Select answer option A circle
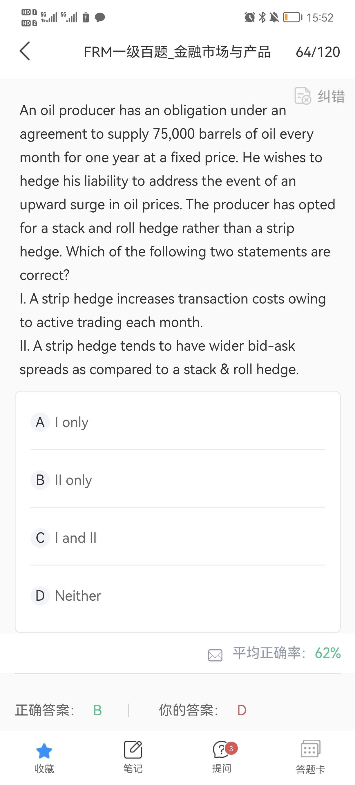The height and width of the screenshot is (785, 355). click(40, 422)
